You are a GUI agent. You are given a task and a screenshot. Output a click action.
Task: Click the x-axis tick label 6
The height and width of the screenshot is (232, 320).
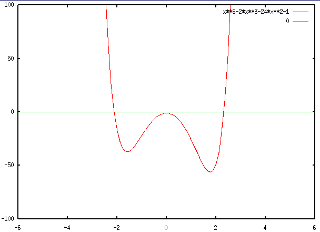tap(314, 227)
